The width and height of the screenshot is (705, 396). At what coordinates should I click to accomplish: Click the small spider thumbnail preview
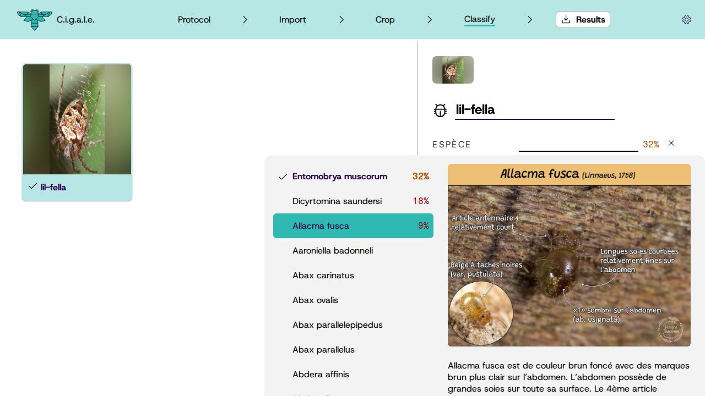[x=453, y=70]
